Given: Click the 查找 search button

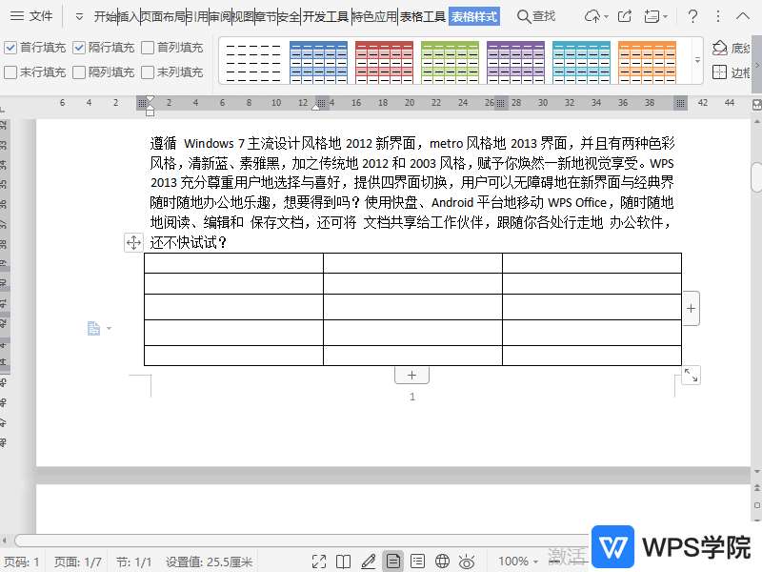Looking at the screenshot, I should click(x=536, y=16).
